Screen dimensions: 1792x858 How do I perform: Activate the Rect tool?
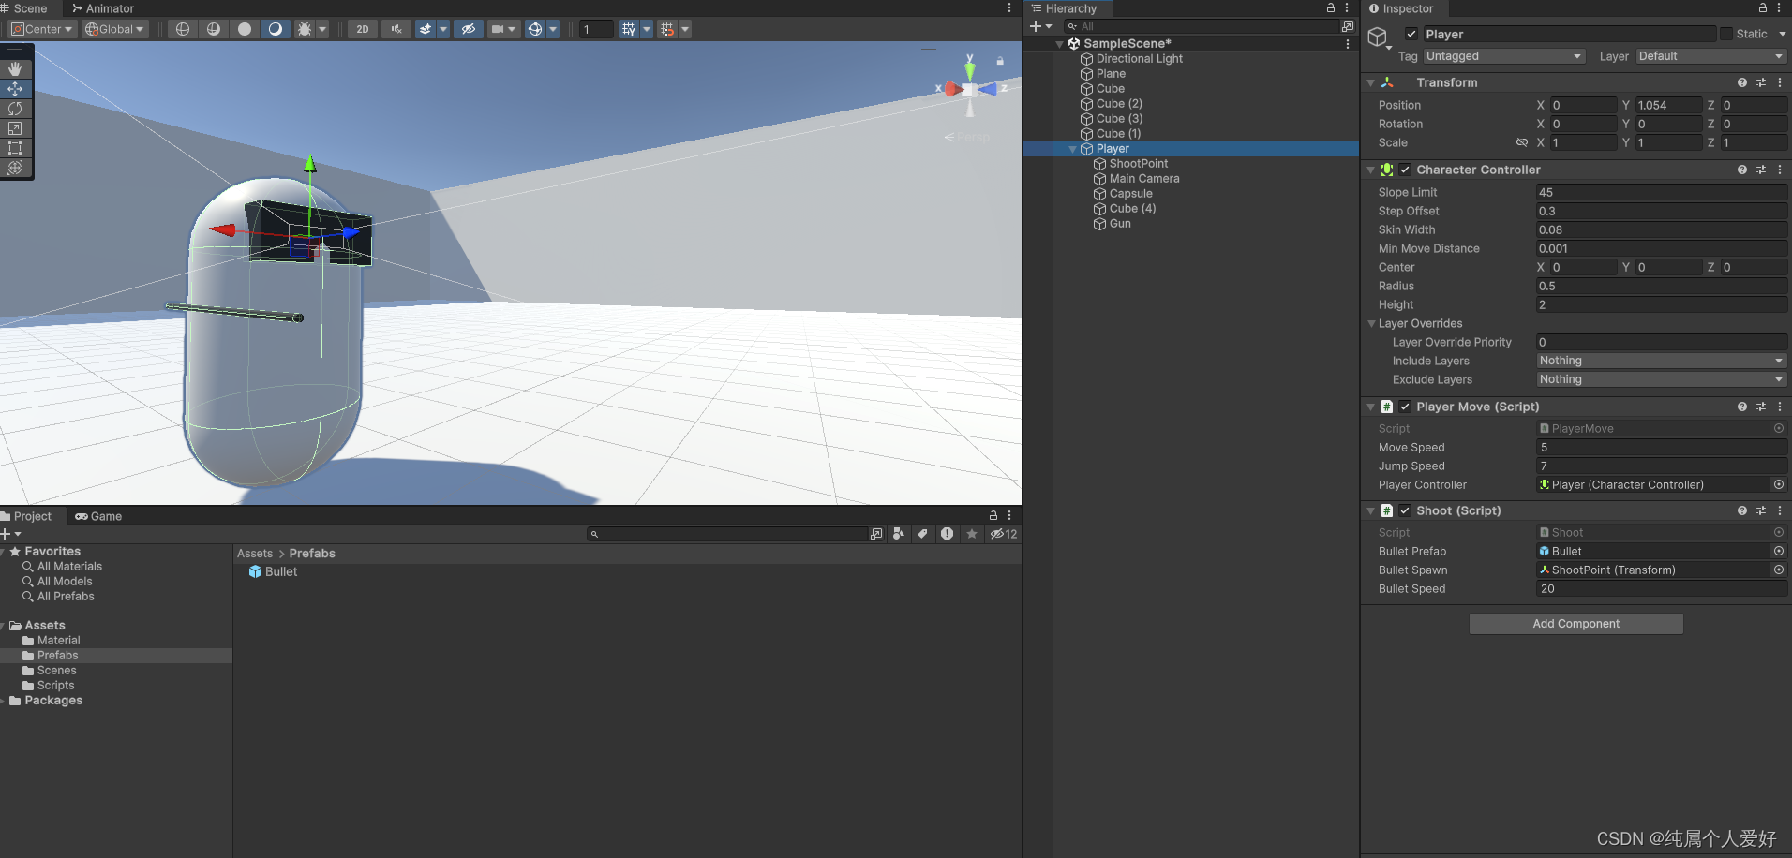click(x=16, y=148)
